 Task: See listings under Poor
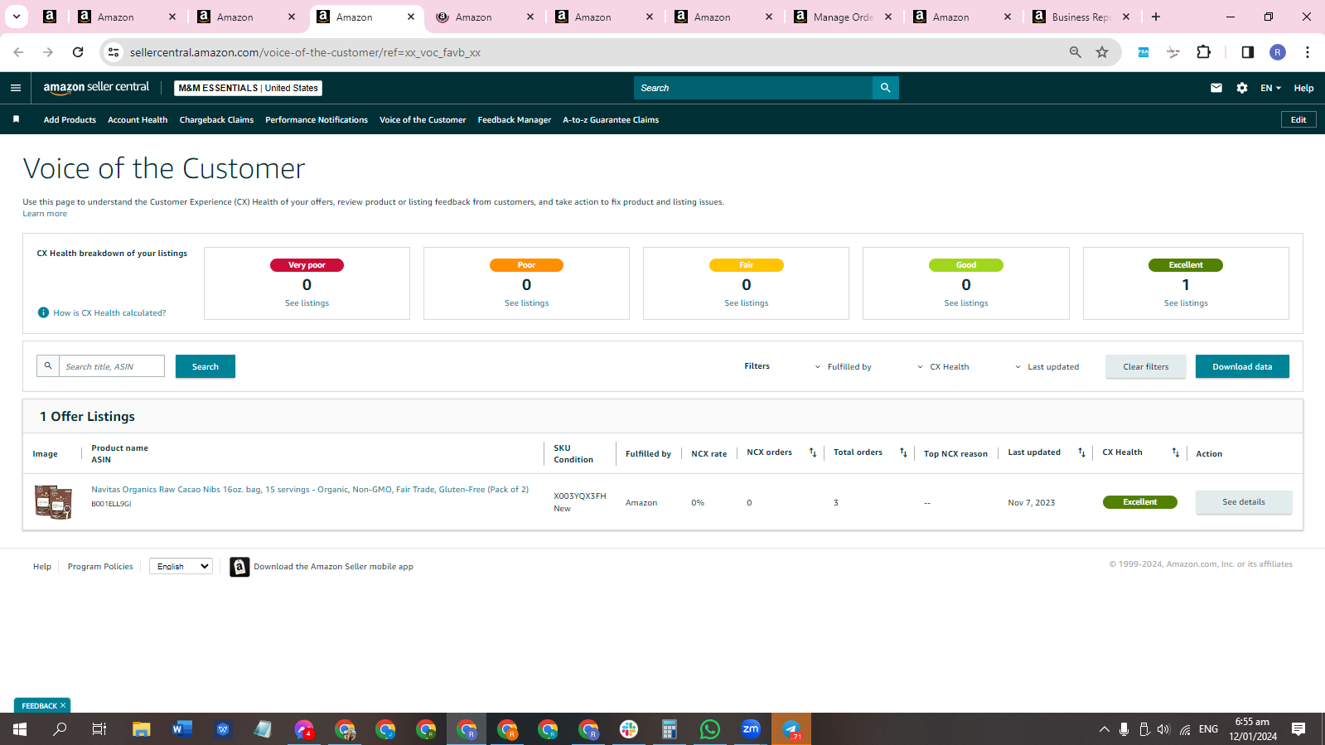coord(526,303)
